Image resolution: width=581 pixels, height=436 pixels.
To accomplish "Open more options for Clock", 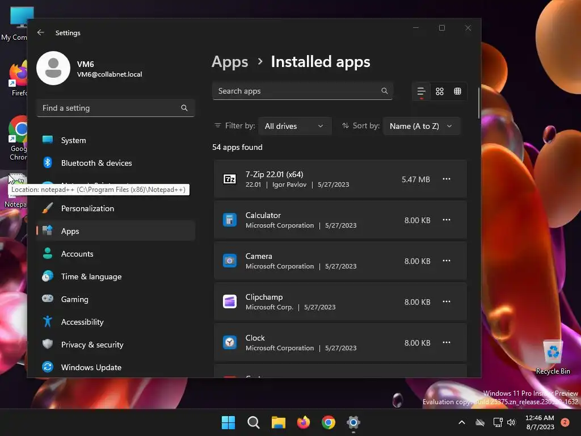I will 447,342.
